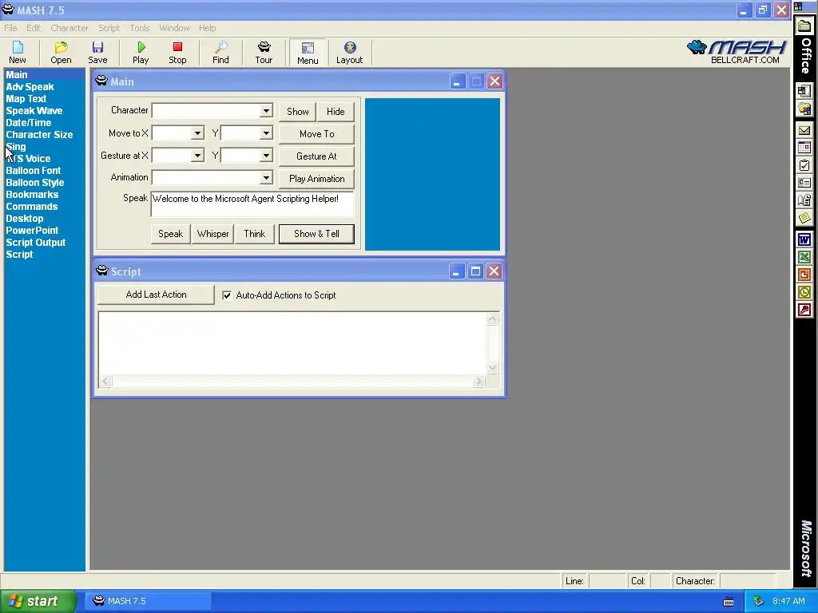
Task: Expand the Move to X dropdown
Action: pos(197,133)
